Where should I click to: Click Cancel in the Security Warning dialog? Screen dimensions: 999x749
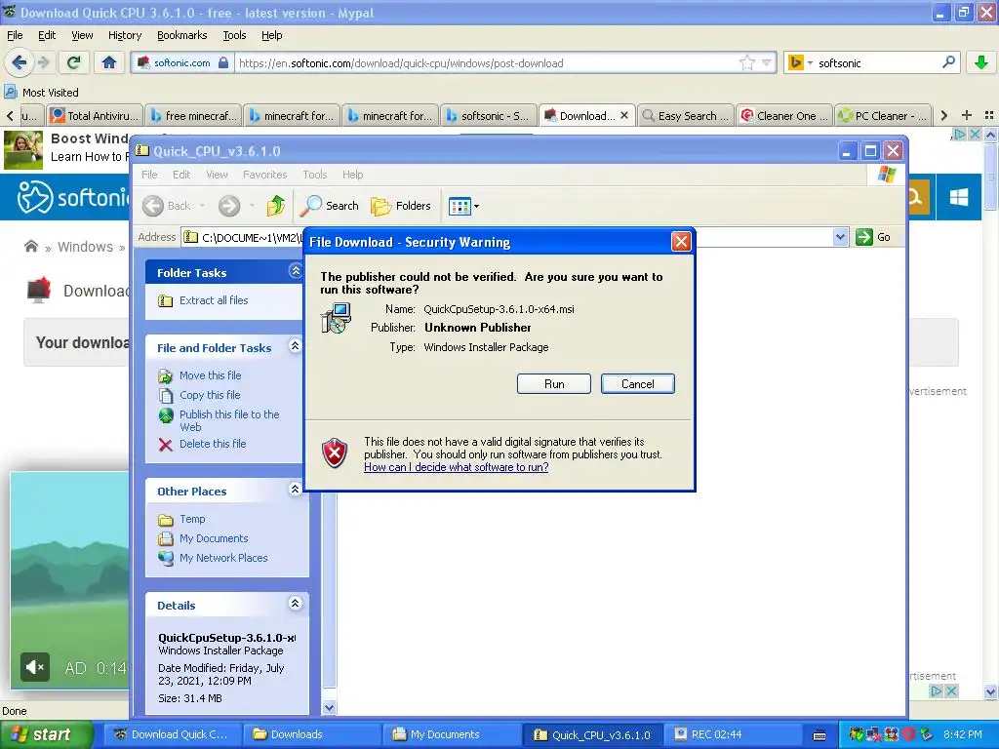coord(637,384)
